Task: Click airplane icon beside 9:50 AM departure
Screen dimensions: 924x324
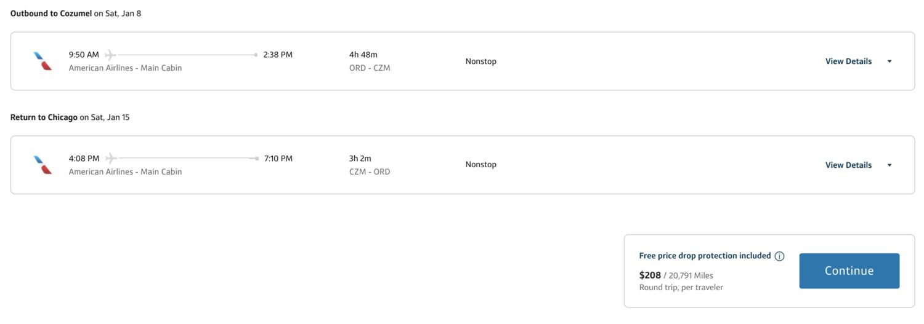Action: (110, 55)
